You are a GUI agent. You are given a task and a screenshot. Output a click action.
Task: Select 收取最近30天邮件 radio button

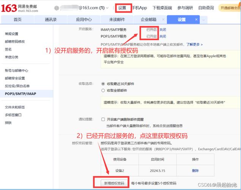tap(103, 84)
